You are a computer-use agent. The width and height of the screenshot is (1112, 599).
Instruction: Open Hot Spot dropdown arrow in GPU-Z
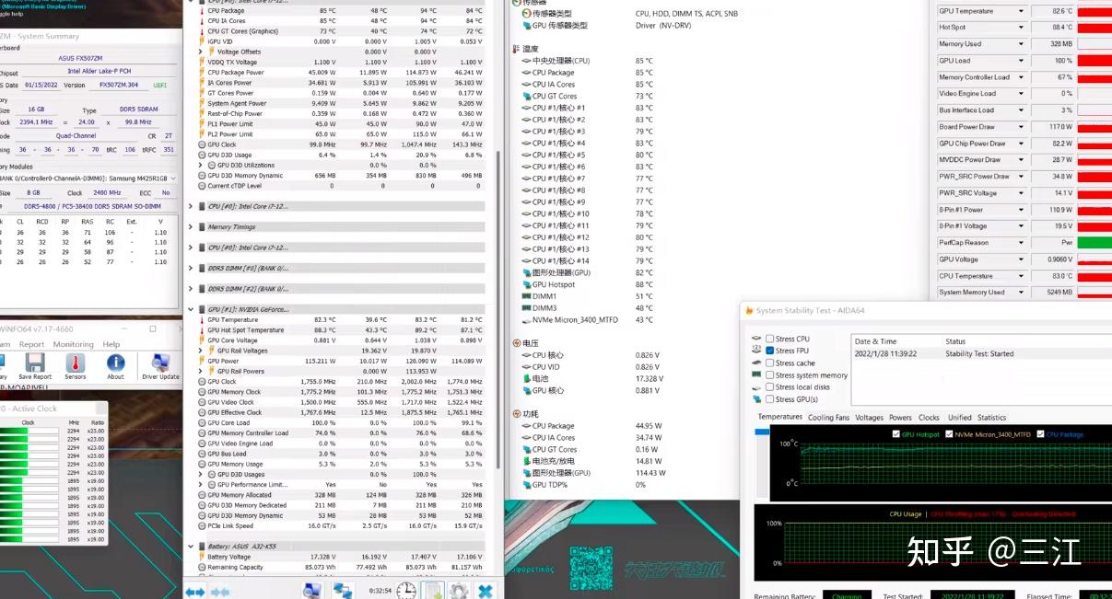pos(1021,28)
